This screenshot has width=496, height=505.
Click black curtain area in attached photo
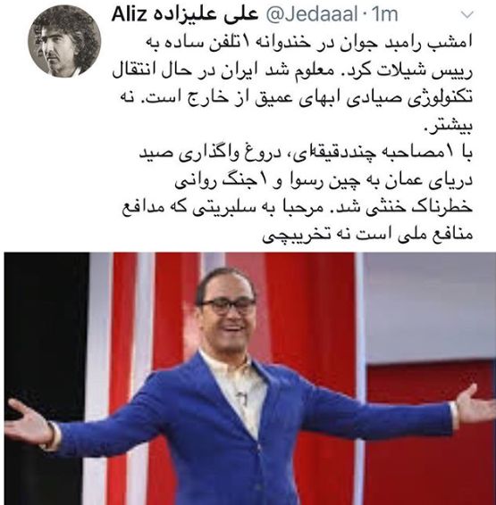point(46,322)
